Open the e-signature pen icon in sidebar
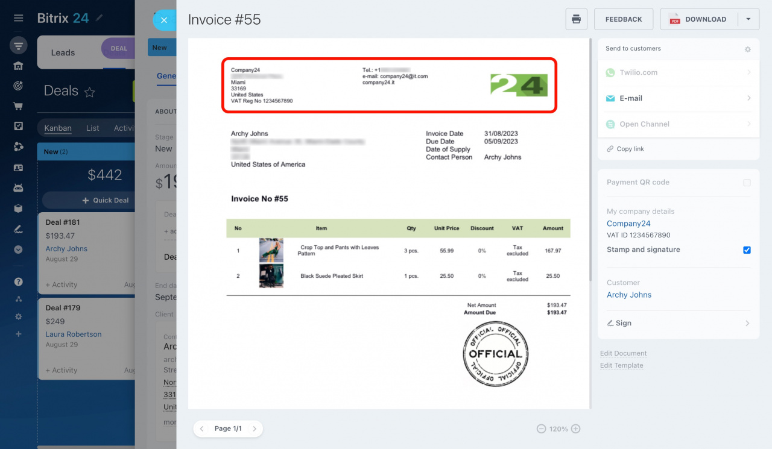This screenshot has width=772, height=449. 19,229
